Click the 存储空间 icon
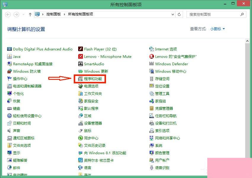 152,79
